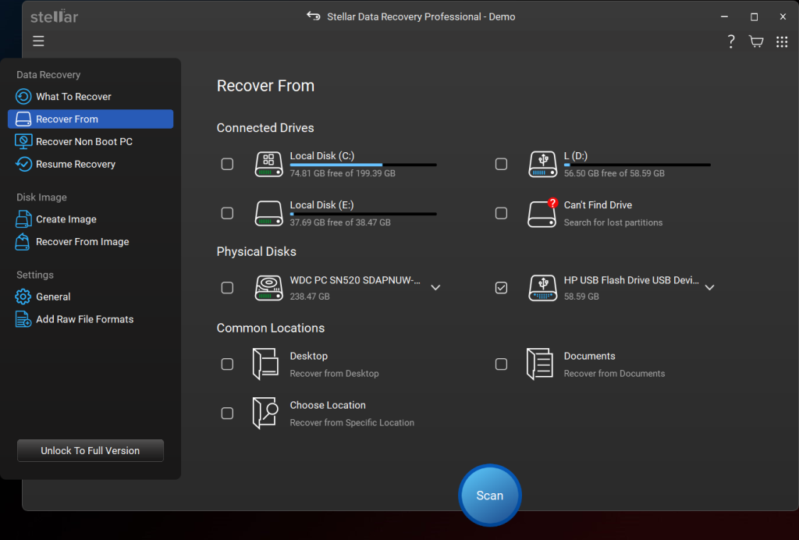Click the Local Disk (C:) drive icon
The image size is (799, 540).
[x=269, y=164]
